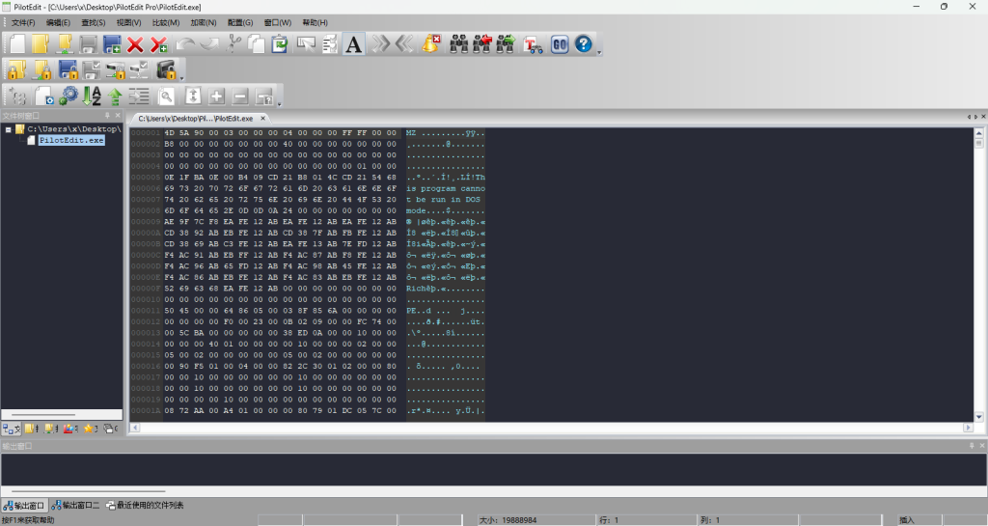The height and width of the screenshot is (526, 988).
Task: Expand the third toolbar overflow arrow
Action: pyautogui.click(x=279, y=104)
